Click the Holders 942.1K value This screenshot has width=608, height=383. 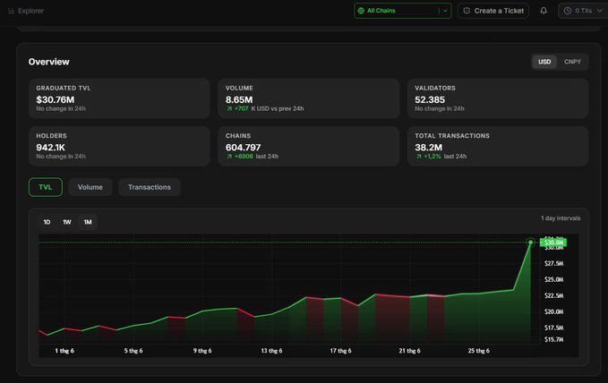50,148
